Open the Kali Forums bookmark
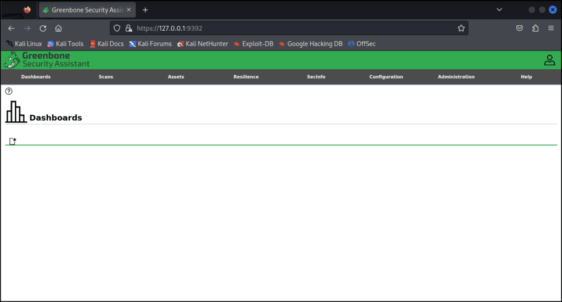 (x=150, y=44)
